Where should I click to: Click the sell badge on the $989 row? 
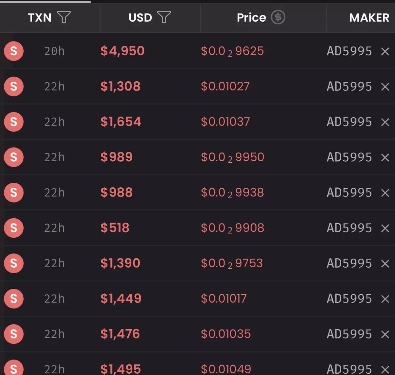pyautogui.click(x=13, y=157)
